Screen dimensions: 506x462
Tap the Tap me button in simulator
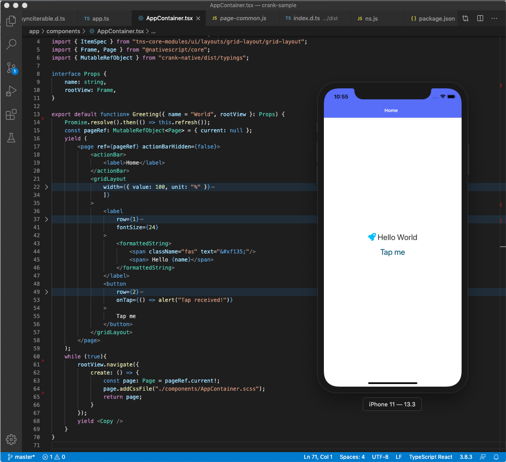[393, 252]
